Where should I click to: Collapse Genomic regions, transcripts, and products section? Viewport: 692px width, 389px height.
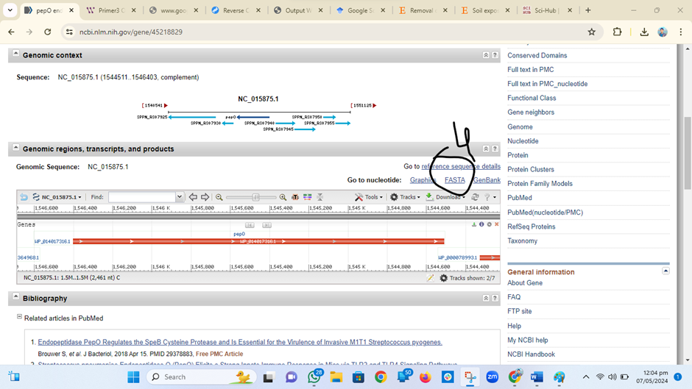tap(16, 147)
